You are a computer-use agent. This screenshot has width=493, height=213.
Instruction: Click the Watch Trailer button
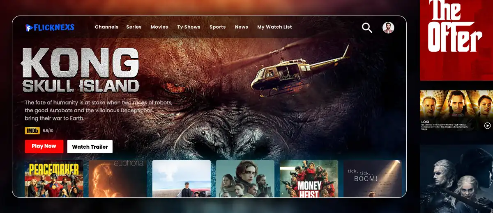(x=90, y=147)
